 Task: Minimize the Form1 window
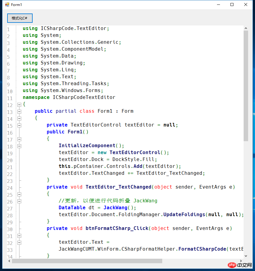(x=218, y=4)
